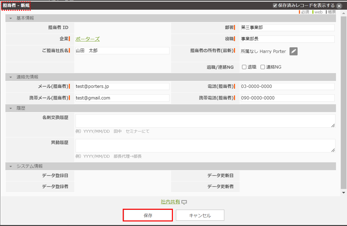Check the 退職 checkbox
Viewport: 347px width, 226px height.
244,67
